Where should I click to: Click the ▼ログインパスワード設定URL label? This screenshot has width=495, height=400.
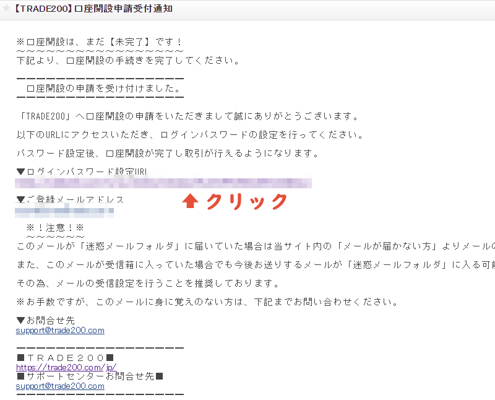pyautogui.click(x=82, y=172)
